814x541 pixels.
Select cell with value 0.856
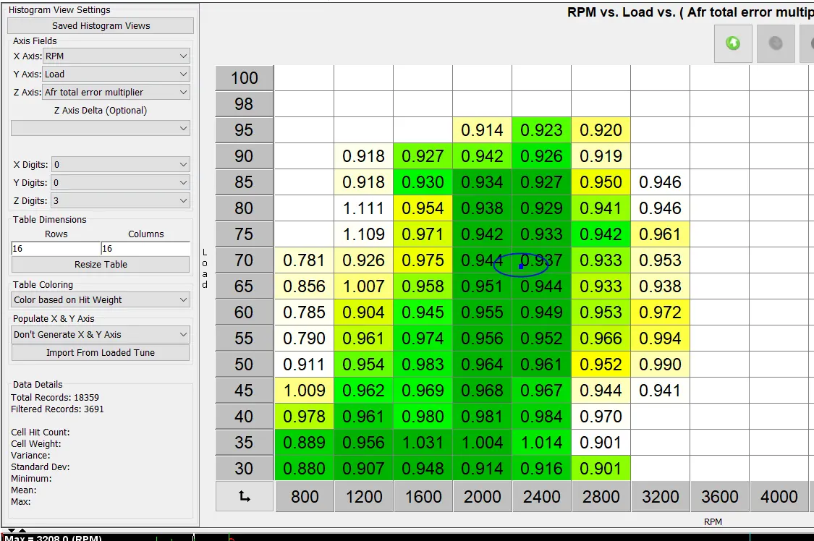(304, 286)
